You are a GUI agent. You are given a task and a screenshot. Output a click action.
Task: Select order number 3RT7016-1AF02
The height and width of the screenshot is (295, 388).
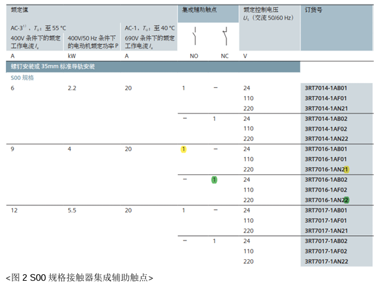[326, 190]
